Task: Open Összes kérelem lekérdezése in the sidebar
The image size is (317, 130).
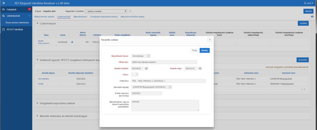Action: [17, 22]
